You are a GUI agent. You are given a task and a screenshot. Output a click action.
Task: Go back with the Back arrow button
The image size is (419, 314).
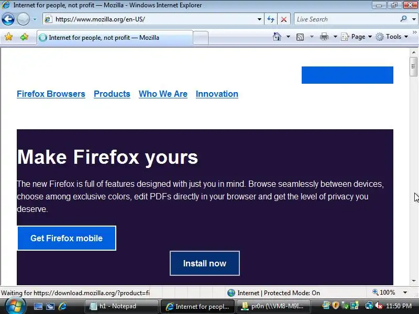[8, 19]
